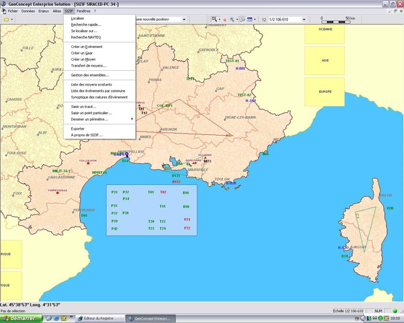
Task: Click the D2B marker near Bastia
Action: click(x=390, y=208)
